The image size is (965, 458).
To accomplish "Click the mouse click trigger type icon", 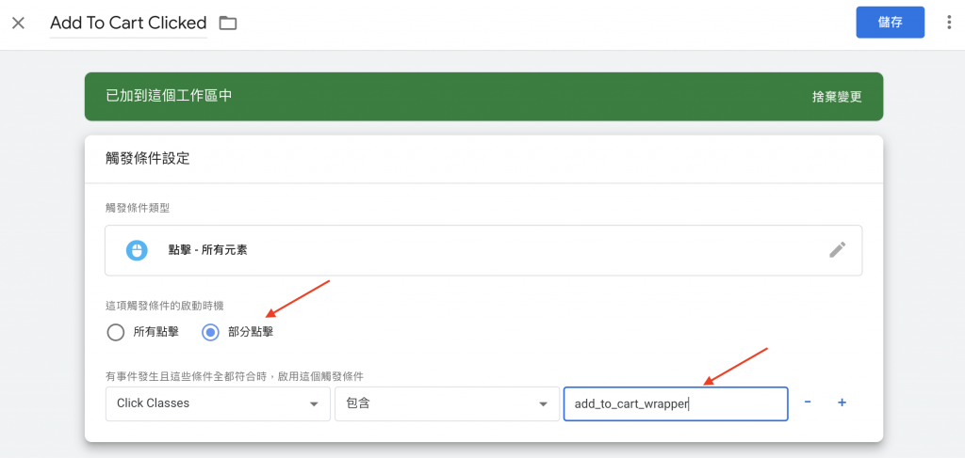I will point(137,250).
